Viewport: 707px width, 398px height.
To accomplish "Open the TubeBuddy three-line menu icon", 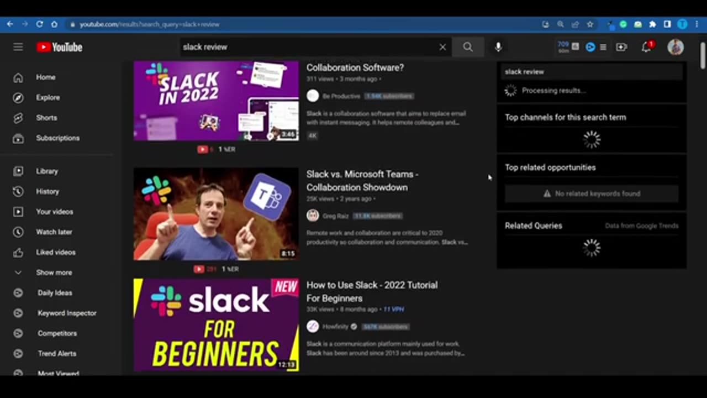I will point(603,47).
